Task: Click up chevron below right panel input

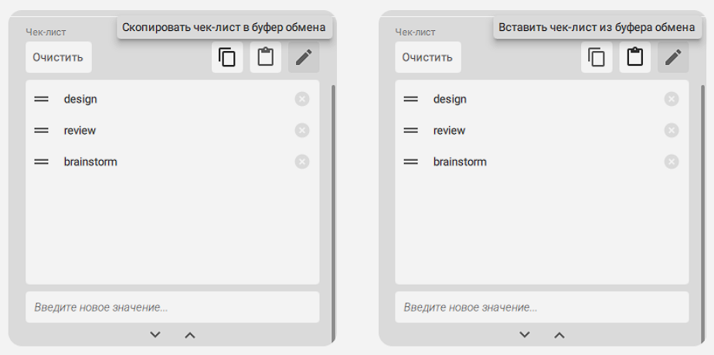Action: (559, 335)
